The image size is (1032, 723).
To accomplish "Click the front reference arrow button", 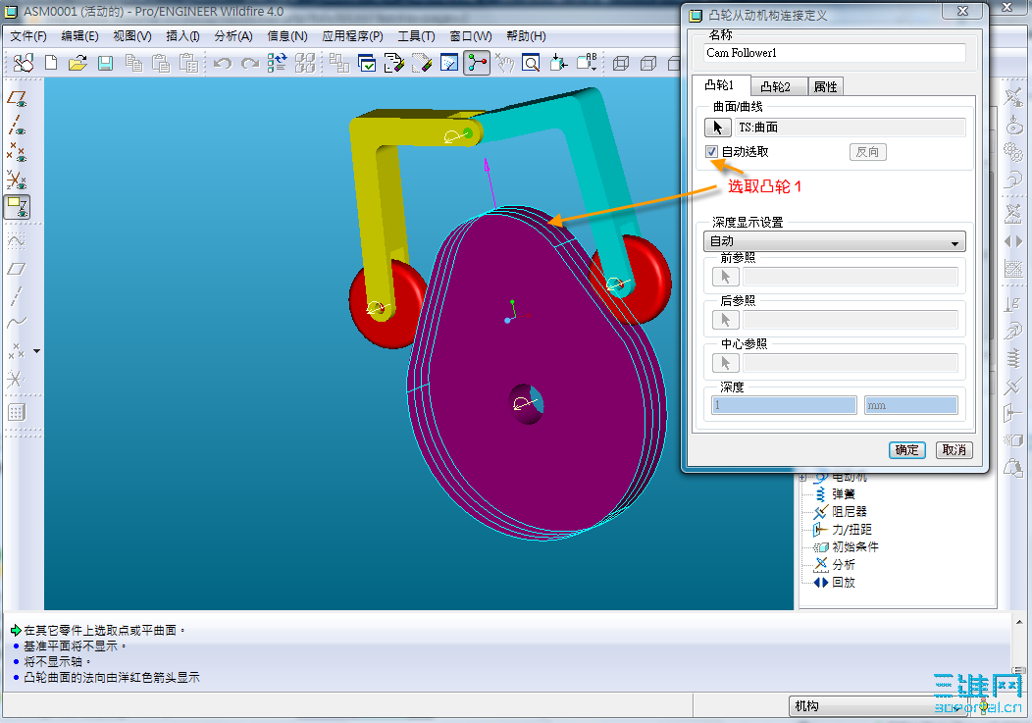I will (725, 277).
